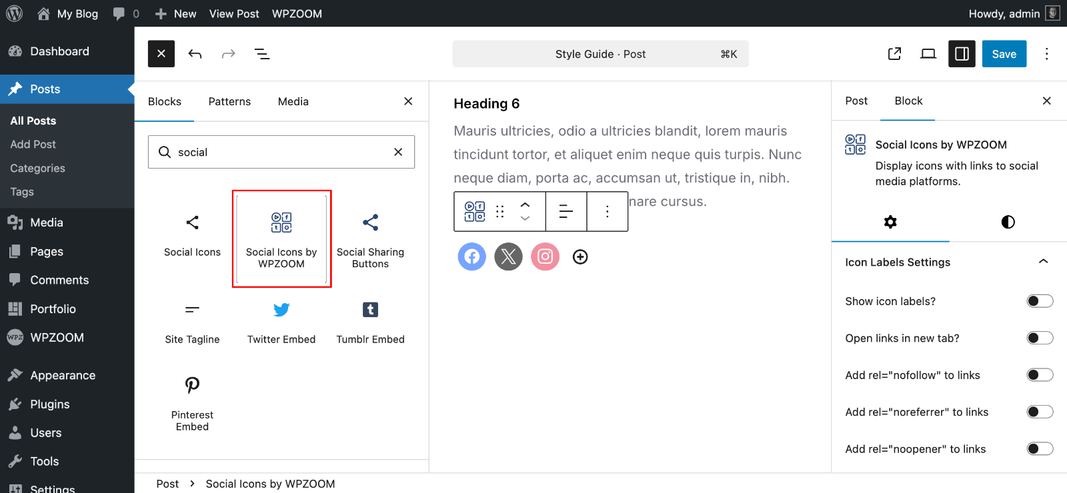
Task: Toggle Add rel="noopener" to links
Action: (x=1040, y=449)
